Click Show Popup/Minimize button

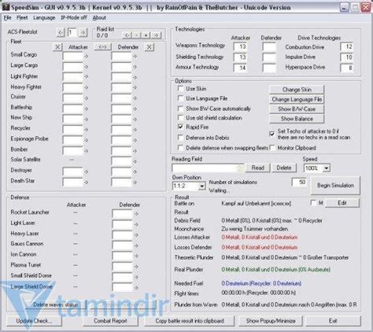pyautogui.click(x=271, y=321)
